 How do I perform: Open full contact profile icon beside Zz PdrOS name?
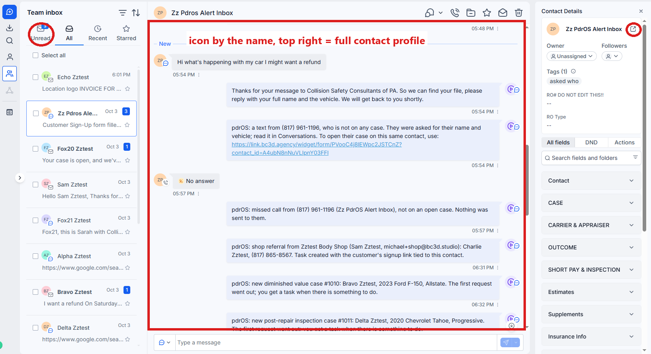(633, 29)
